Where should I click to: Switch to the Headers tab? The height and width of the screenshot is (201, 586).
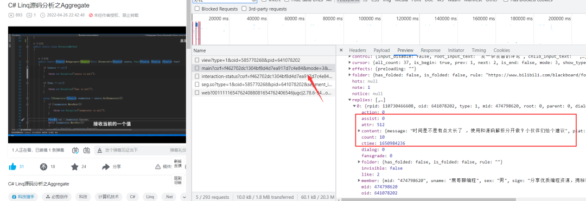pyautogui.click(x=358, y=50)
